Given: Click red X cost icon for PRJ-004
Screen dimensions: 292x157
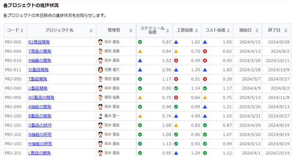Looking at the screenshot, I should tap(205, 51).
